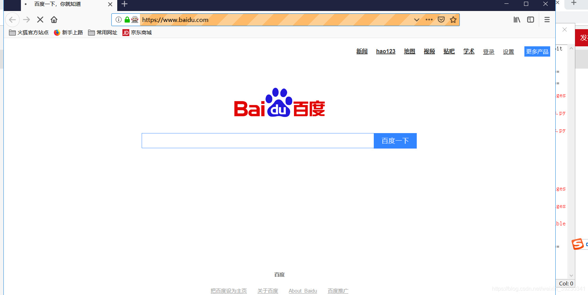Click the robot remote-control icon in address bar
The width and height of the screenshot is (588, 295).
click(135, 20)
